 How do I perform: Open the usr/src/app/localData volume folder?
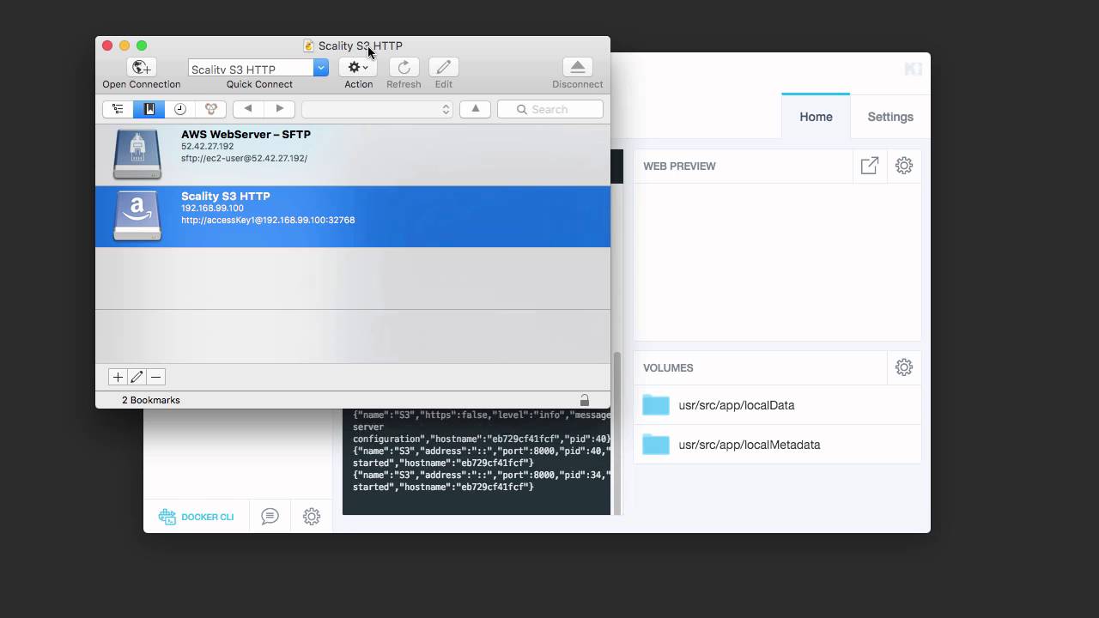tap(777, 405)
